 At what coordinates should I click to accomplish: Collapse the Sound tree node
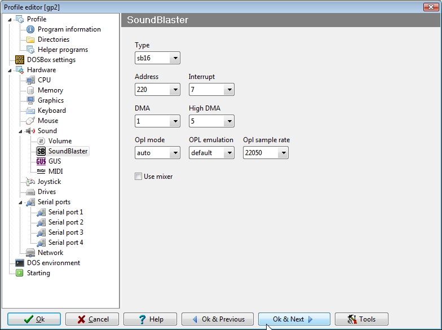(x=20, y=131)
